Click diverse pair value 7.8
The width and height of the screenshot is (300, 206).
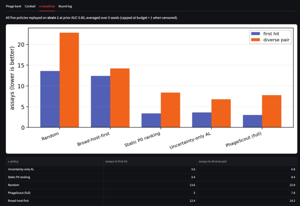tap(293, 193)
